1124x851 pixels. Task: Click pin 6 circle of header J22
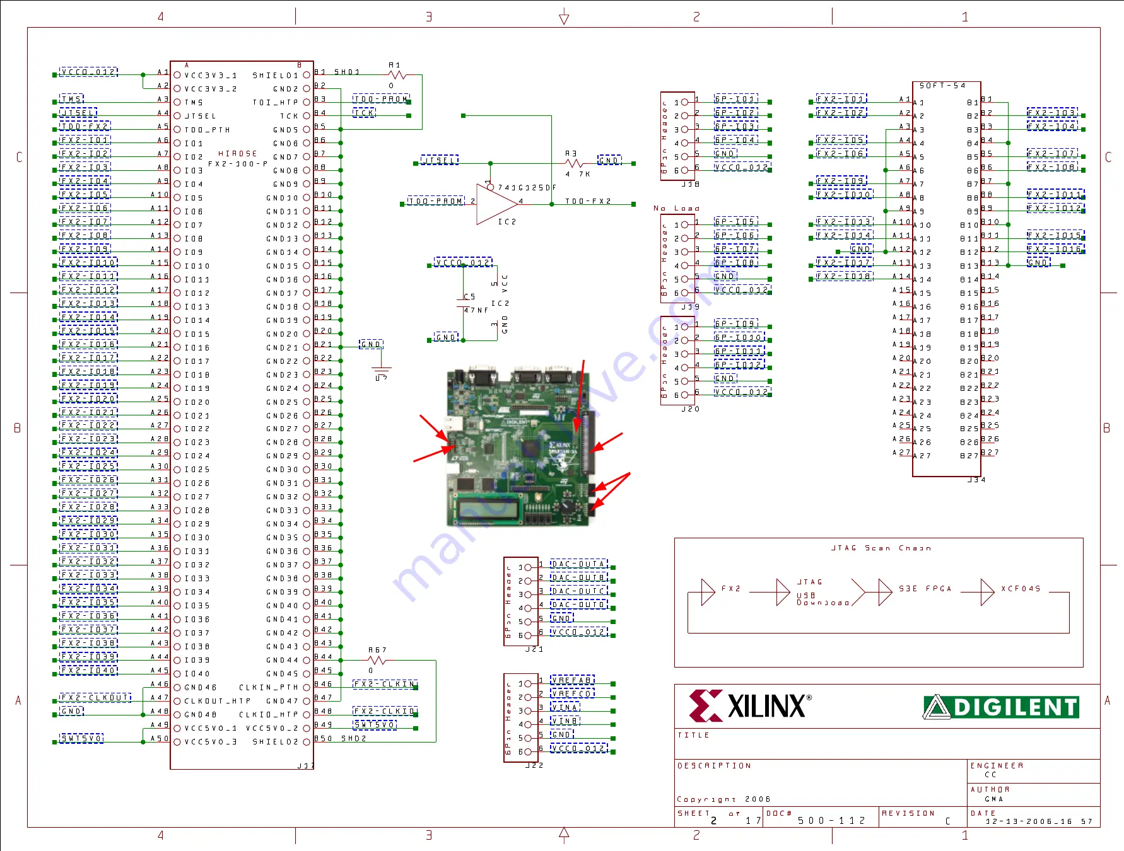click(528, 751)
